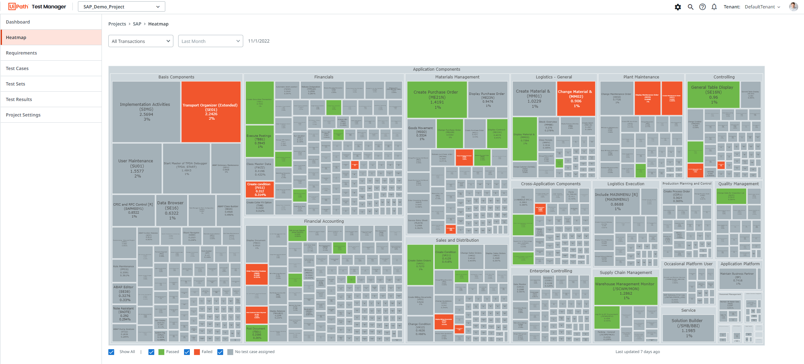The height and width of the screenshot is (364, 804).
Task: Expand the SAP_Demo_Project project selector
Action: [x=122, y=7]
